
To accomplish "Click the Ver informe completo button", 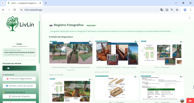I will (19, 68).
